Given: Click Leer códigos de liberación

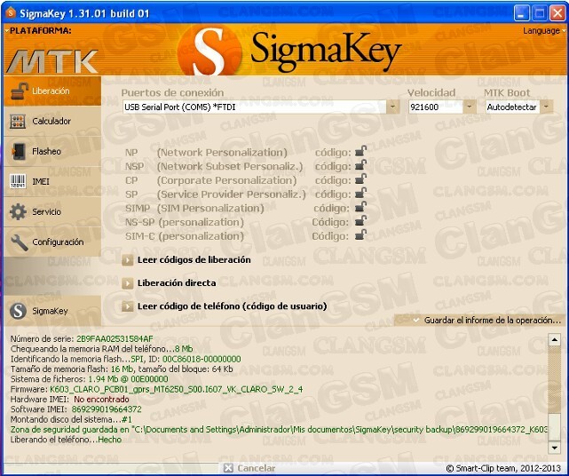Looking at the screenshot, I should pos(194,260).
